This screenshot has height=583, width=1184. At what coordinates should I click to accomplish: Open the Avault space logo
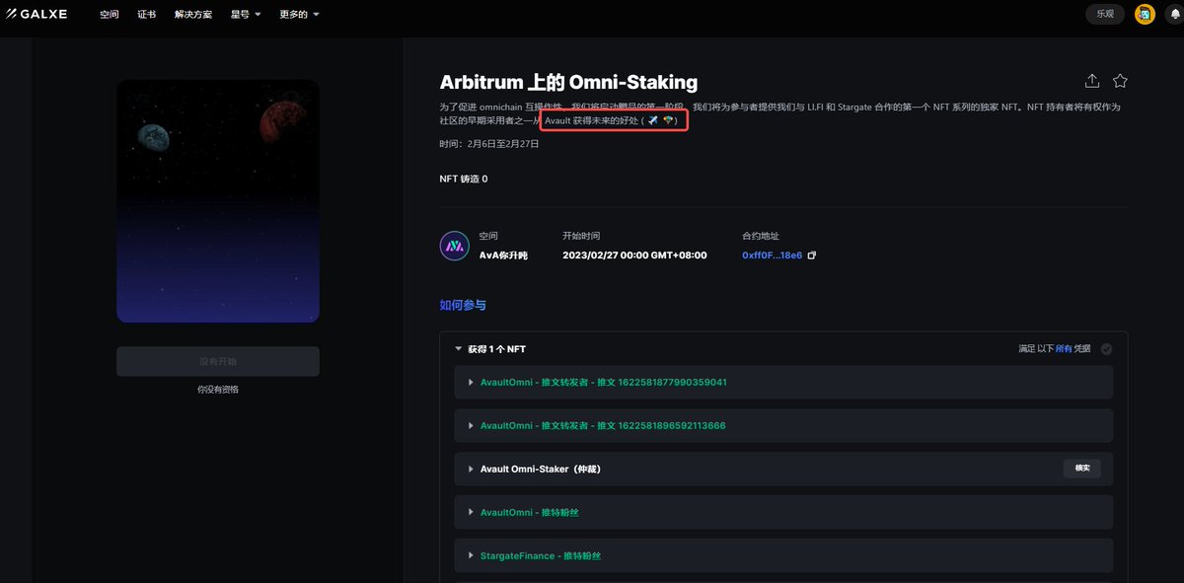click(x=454, y=246)
